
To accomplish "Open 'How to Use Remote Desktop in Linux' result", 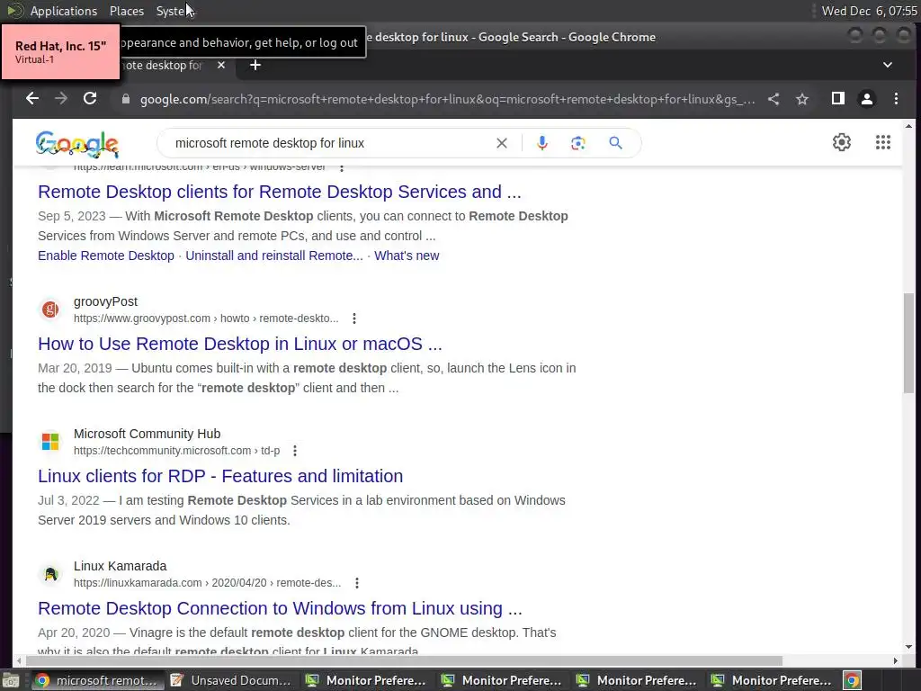I will [x=239, y=344].
